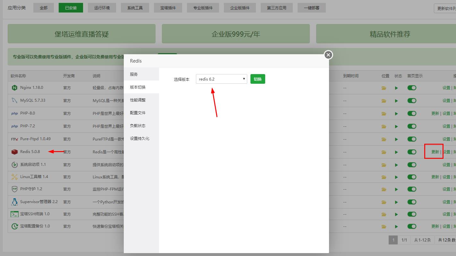Click the Nginx logo icon
Viewport: 456px width, 256px height.
[x=14, y=88]
